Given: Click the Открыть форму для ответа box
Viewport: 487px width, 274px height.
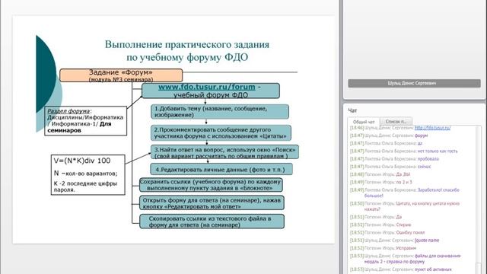Looking at the screenshot, I should coord(212,203).
